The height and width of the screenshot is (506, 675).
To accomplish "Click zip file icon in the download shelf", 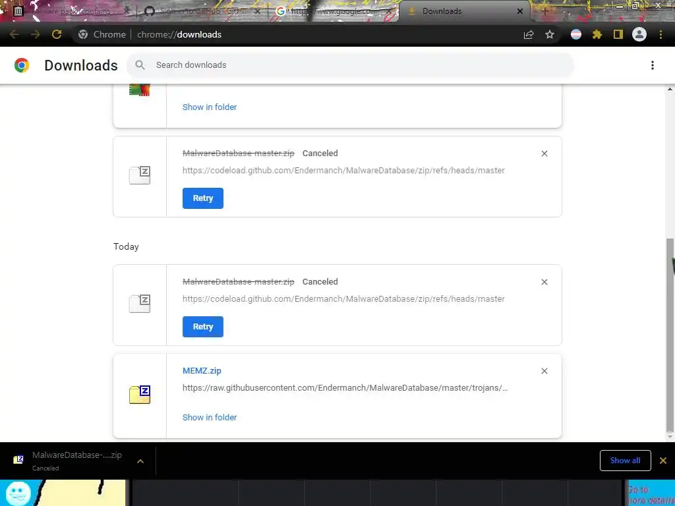I will 18,461.
